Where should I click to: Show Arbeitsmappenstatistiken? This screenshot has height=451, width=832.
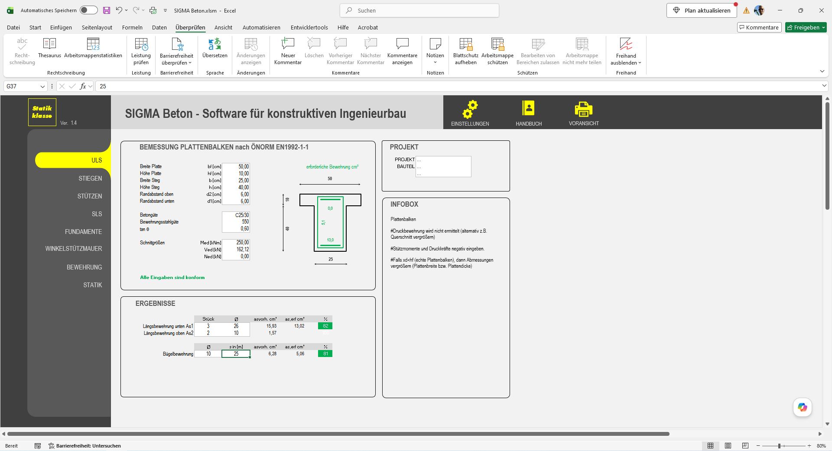(93, 48)
